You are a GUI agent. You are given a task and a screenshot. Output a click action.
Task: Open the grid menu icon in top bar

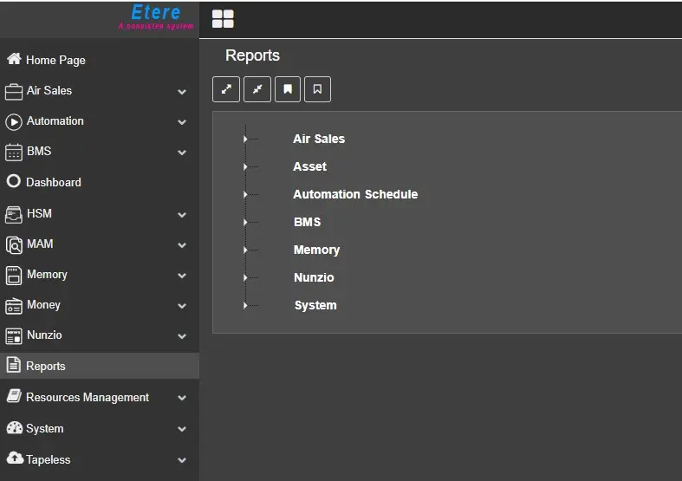click(223, 19)
